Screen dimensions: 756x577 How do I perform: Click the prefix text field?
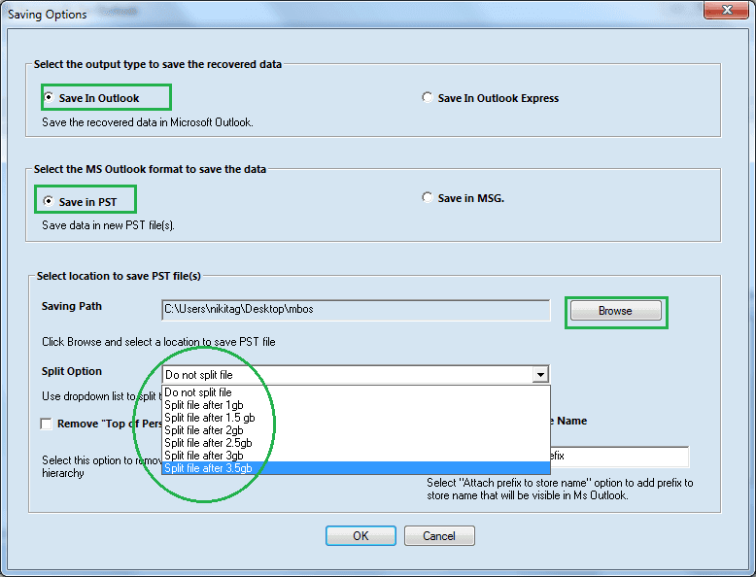(x=619, y=457)
